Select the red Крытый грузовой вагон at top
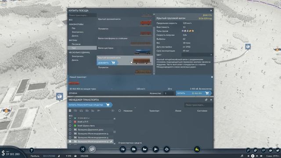Screen dimensions: 281x158 125,22
